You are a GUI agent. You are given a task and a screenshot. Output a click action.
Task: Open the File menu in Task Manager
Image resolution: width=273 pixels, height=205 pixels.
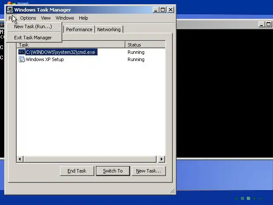click(12, 18)
